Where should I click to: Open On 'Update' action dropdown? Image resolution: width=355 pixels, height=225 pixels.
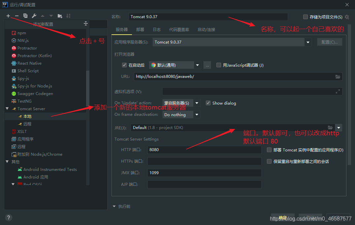pos(197,103)
